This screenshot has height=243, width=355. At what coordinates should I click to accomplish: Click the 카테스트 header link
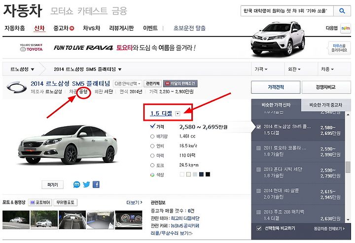tap(92, 11)
